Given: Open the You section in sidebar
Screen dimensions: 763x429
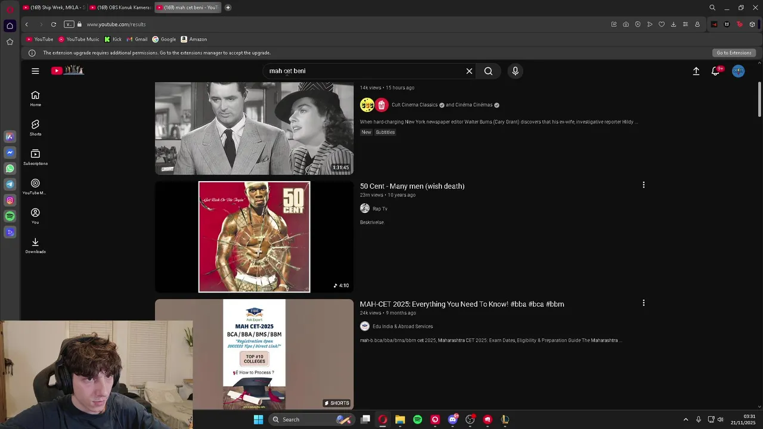Looking at the screenshot, I should [x=35, y=216].
